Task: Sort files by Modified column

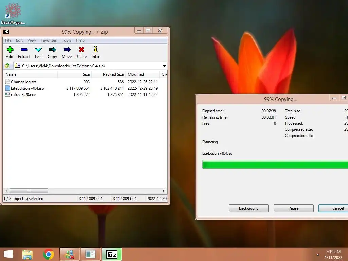Action: 142,74
